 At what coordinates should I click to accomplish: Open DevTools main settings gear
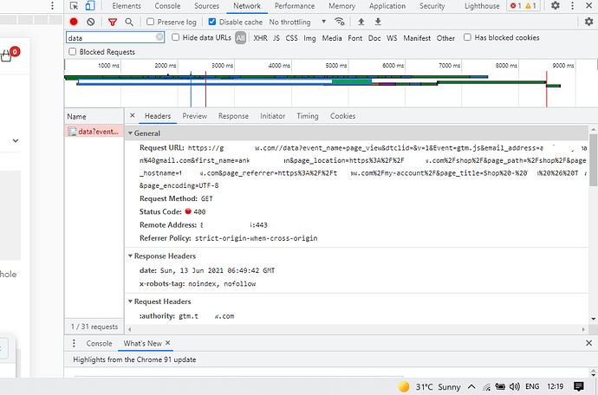(x=556, y=6)
